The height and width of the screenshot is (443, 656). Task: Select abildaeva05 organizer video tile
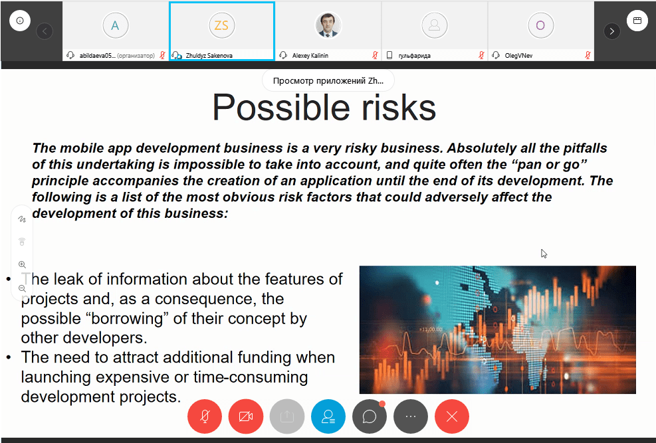click(x=116, y=31)
